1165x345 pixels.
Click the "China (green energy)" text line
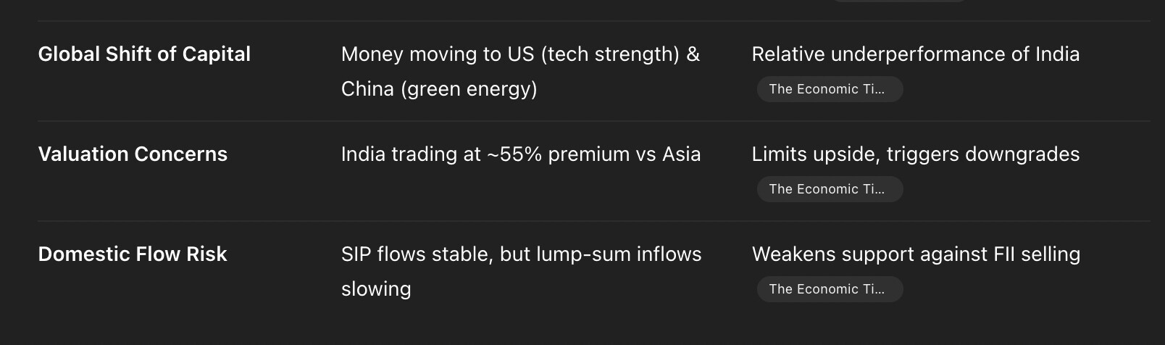tap(439, 89)
